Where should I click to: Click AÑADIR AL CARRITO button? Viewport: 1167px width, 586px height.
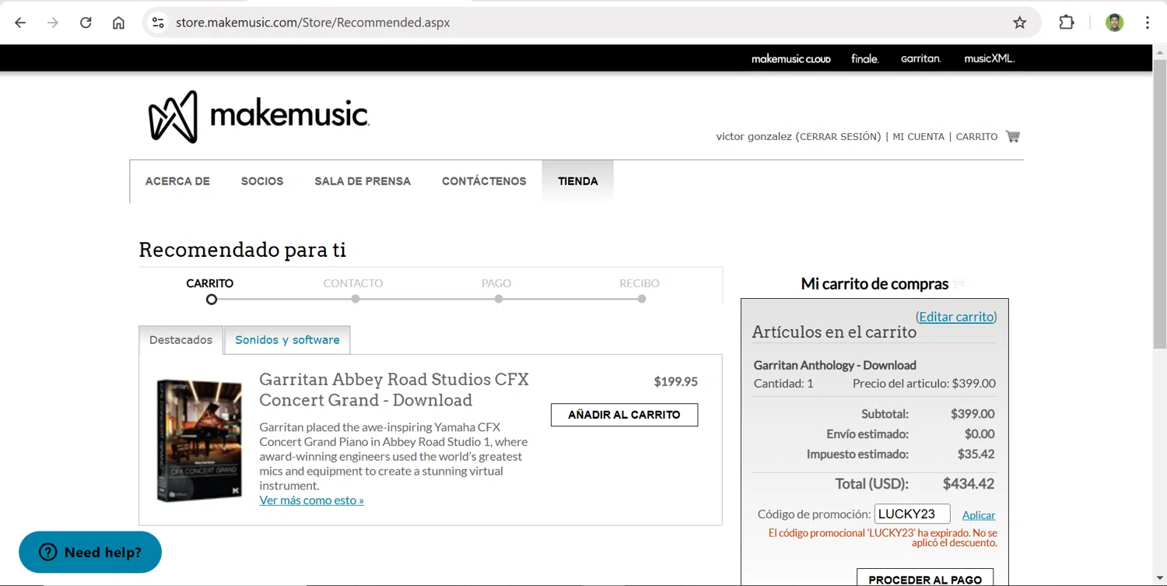[x=624, y=415]
